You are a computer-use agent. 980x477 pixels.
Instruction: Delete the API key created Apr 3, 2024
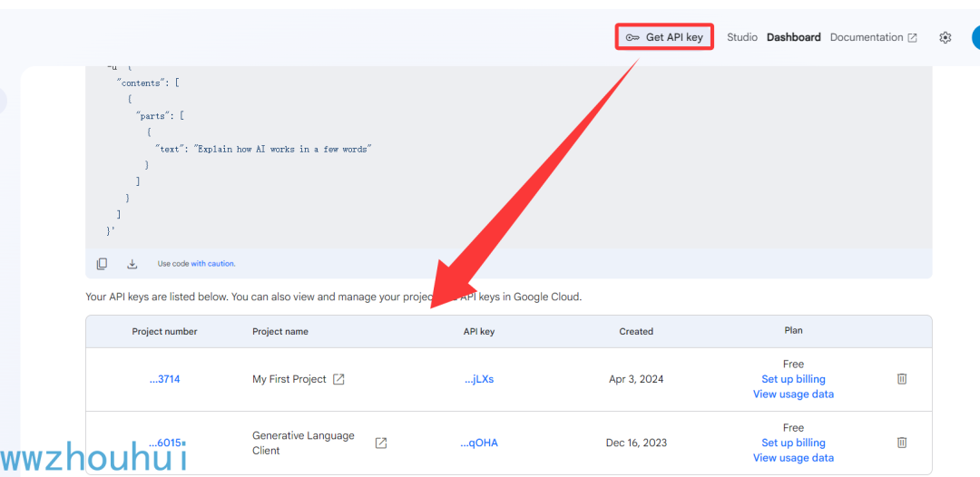coord(902,379)
